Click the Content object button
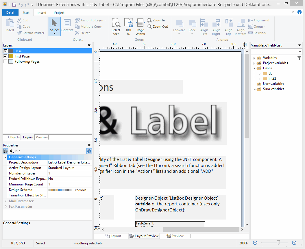Viewport: 305px width, 249px height. point(67,25)
